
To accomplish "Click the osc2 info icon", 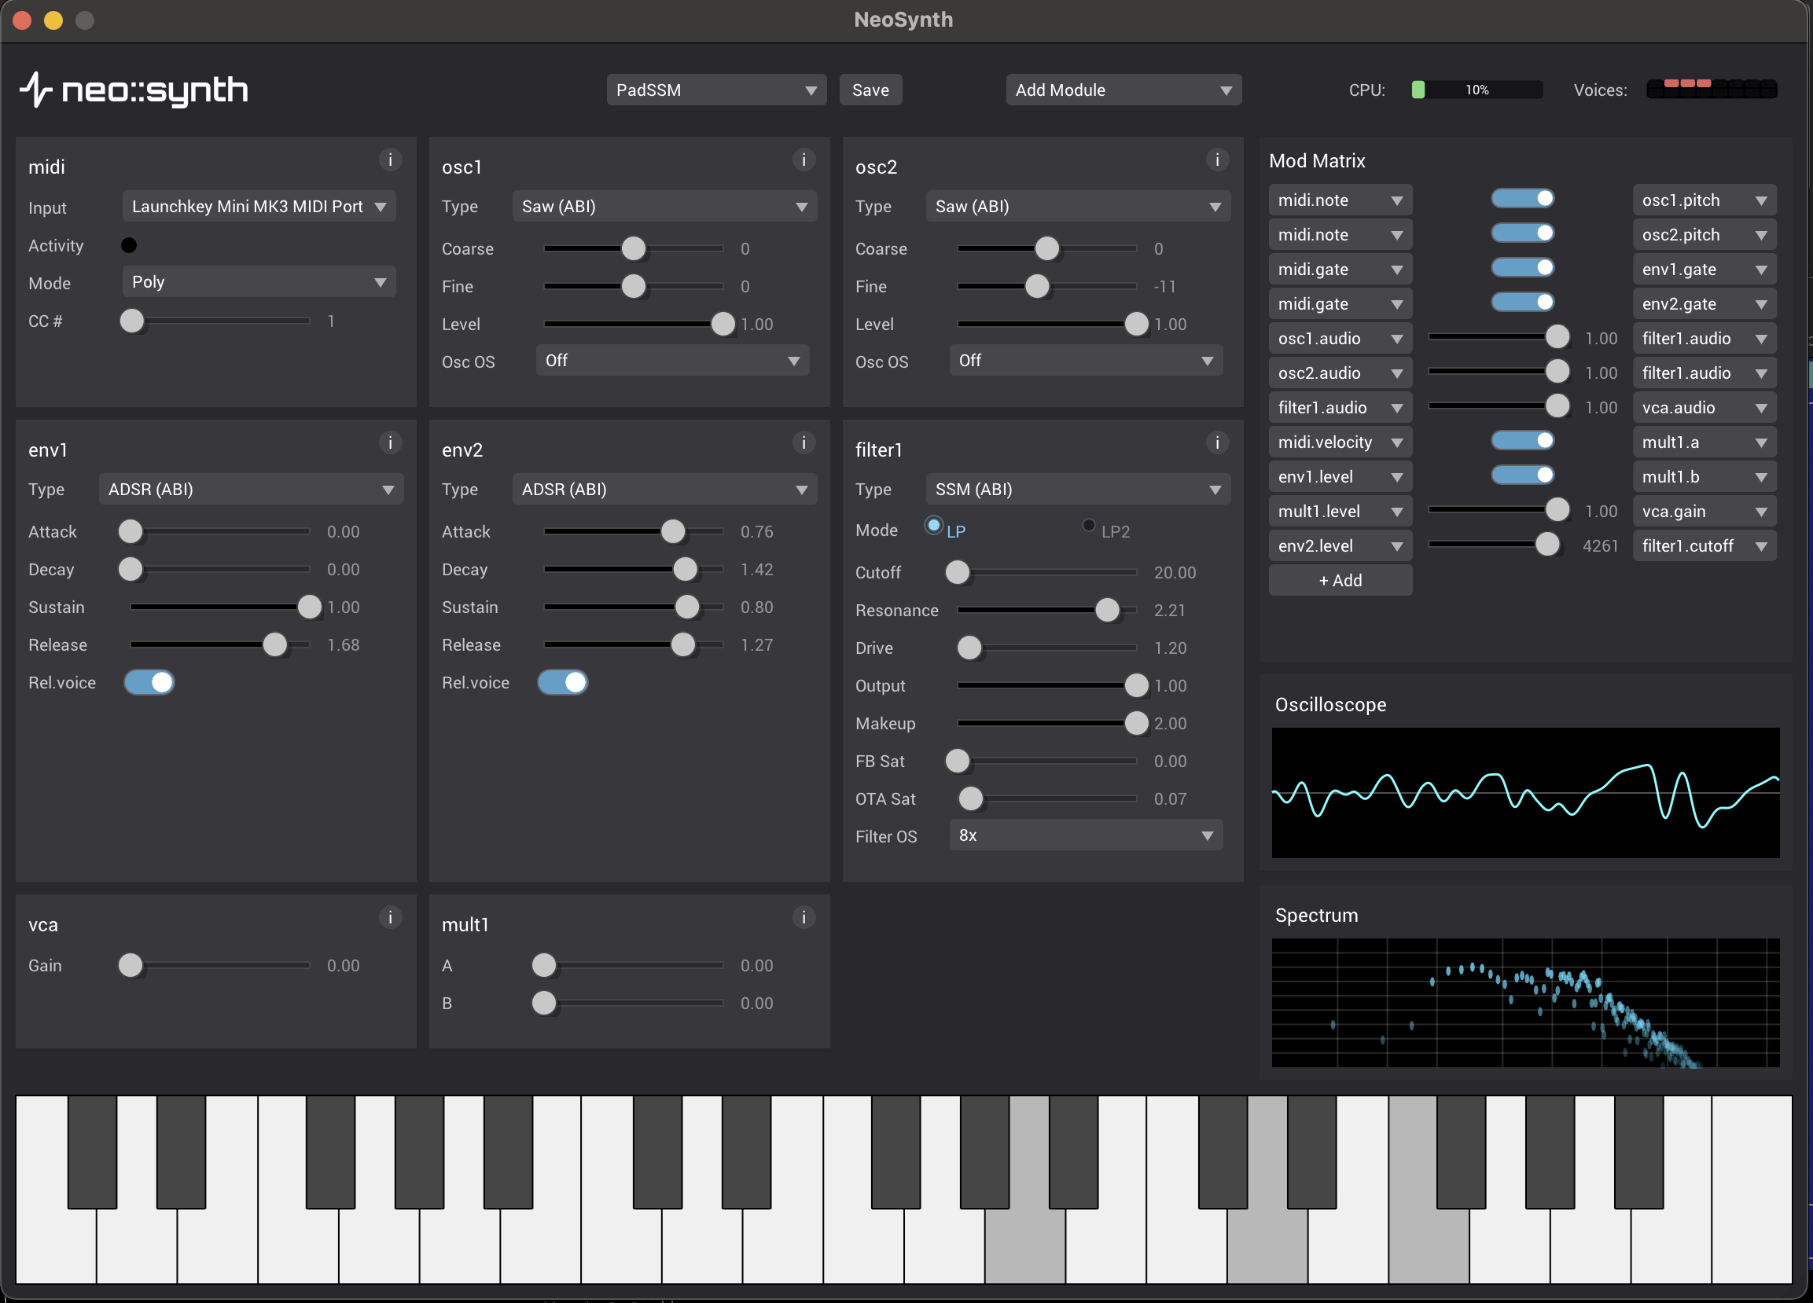I will 1217,160.
